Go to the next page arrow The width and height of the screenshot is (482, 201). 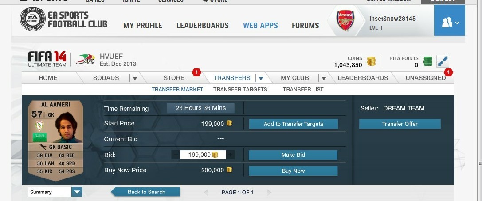[x=269, y=193]
